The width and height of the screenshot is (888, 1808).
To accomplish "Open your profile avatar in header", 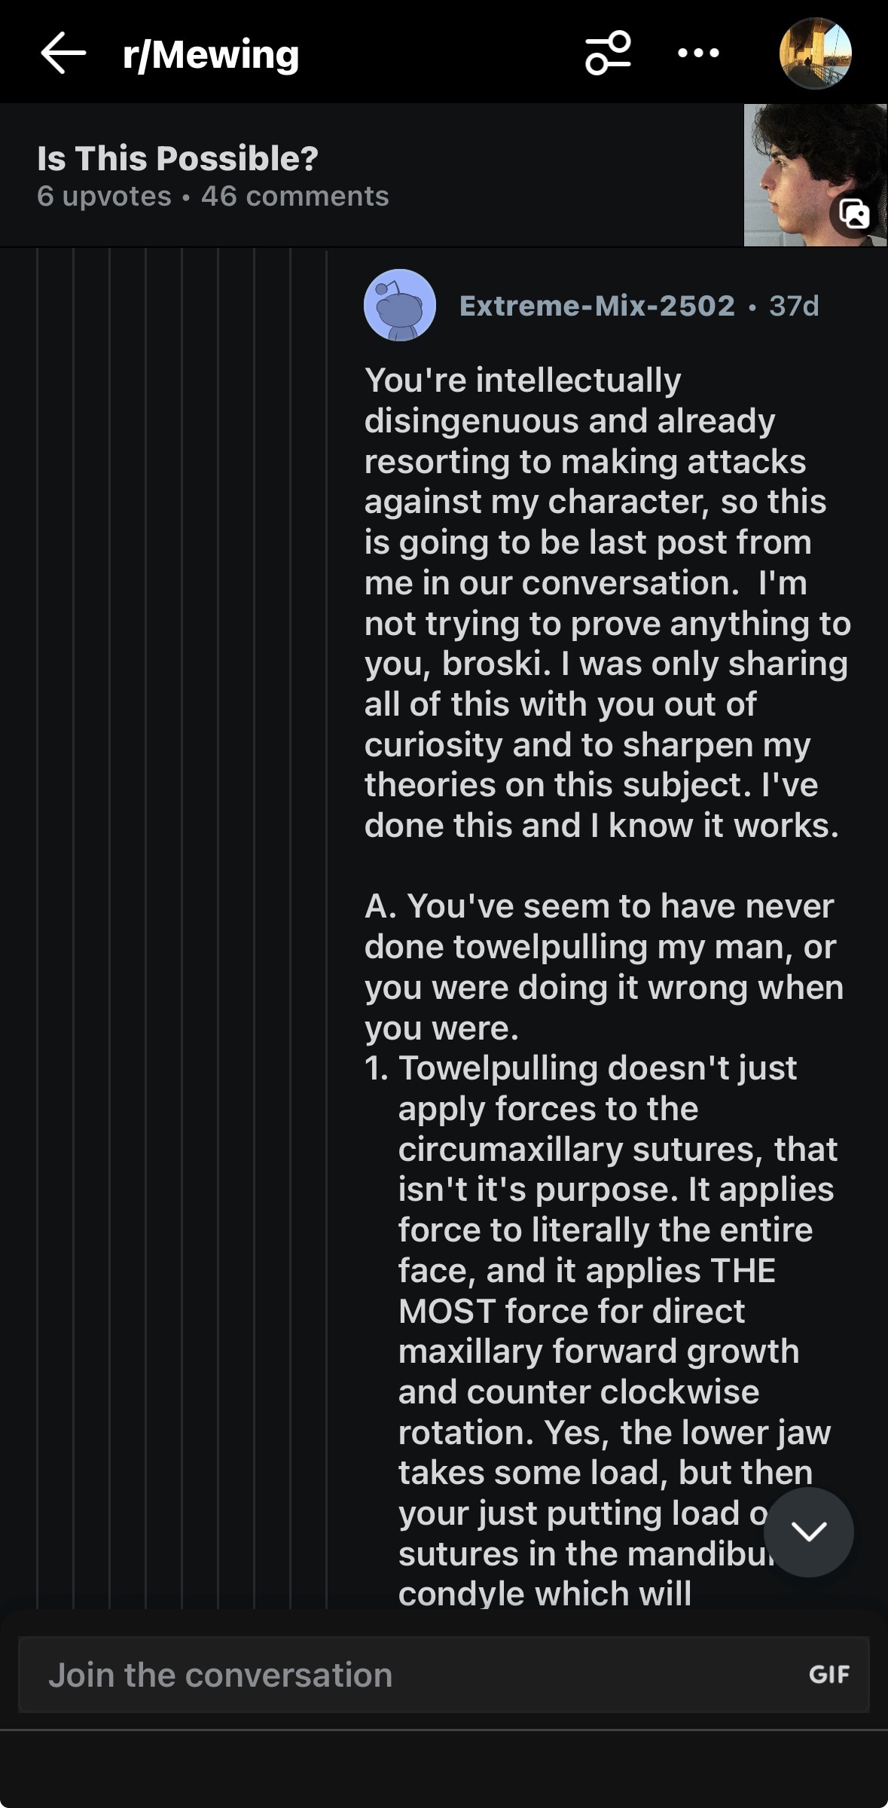I will (x=815, y=53).
